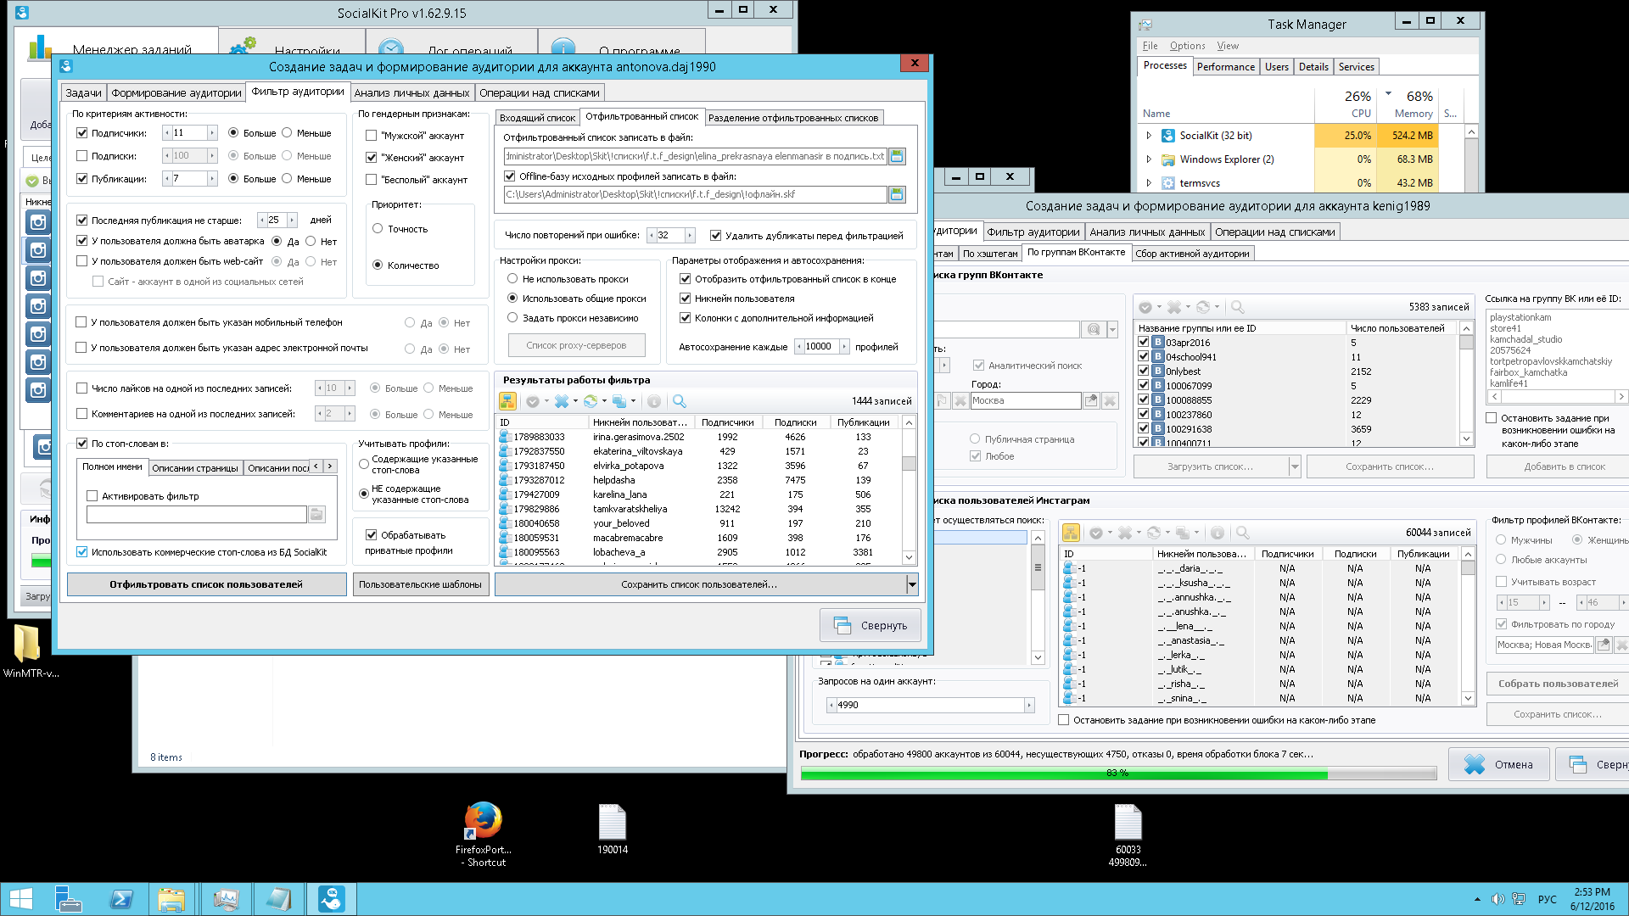The height and width of the screenshot is (916, 1629).
Task: Open File Explorer from the taskbar
Action: [x=171, y=899]
